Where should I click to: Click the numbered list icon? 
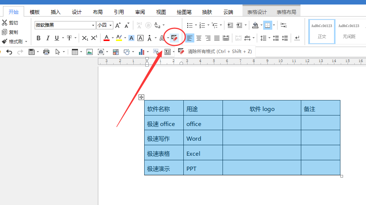[x=202, y=25]
